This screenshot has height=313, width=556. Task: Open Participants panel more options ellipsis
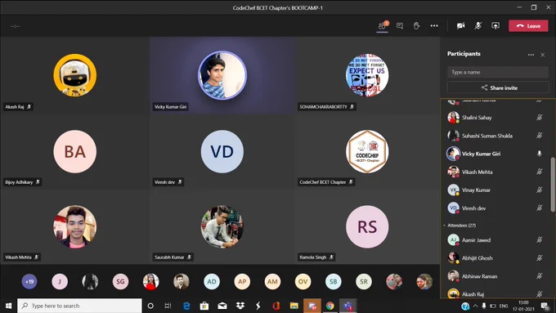[x=531, y=55]
